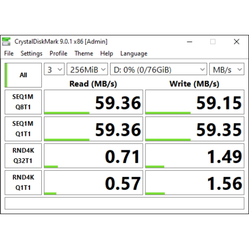Screen dimensions: 249x249
Task: Select the RND4K Q32T1 write value 1.49
Action: click(195, 156)
